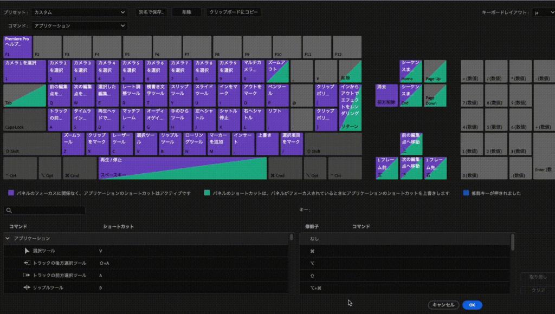Click the Selection tool arrow icon in command list
555x314 pixels.
pyautogui.click(x=27, y=251)
